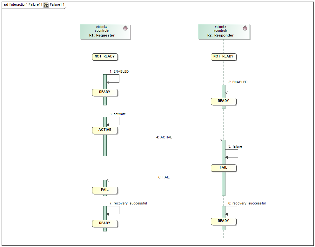315x247 pixels.
Task: Click "7: recovery_successful" message on Requester
Action: coord(128,203)
